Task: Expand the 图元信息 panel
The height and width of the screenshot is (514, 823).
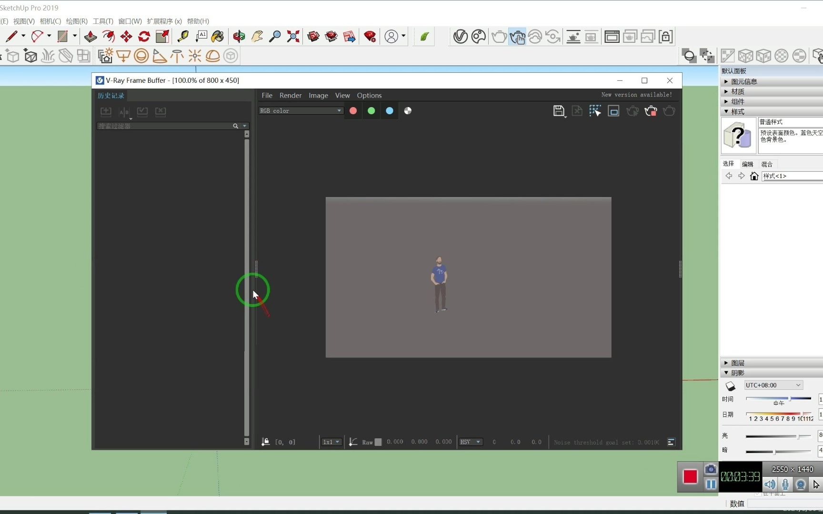Action: (772, 81)
